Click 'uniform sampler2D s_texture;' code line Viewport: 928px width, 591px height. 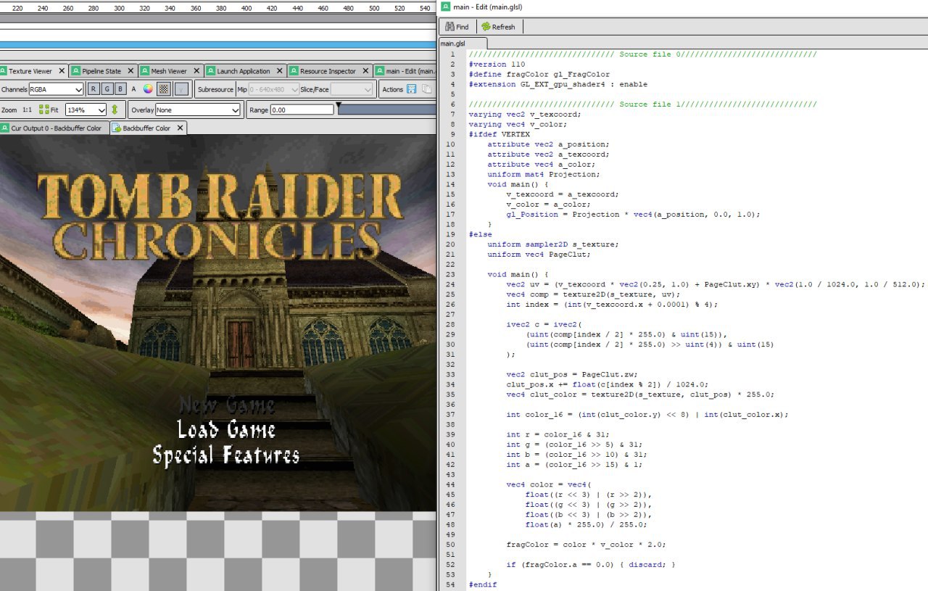(x=553, y=244)
